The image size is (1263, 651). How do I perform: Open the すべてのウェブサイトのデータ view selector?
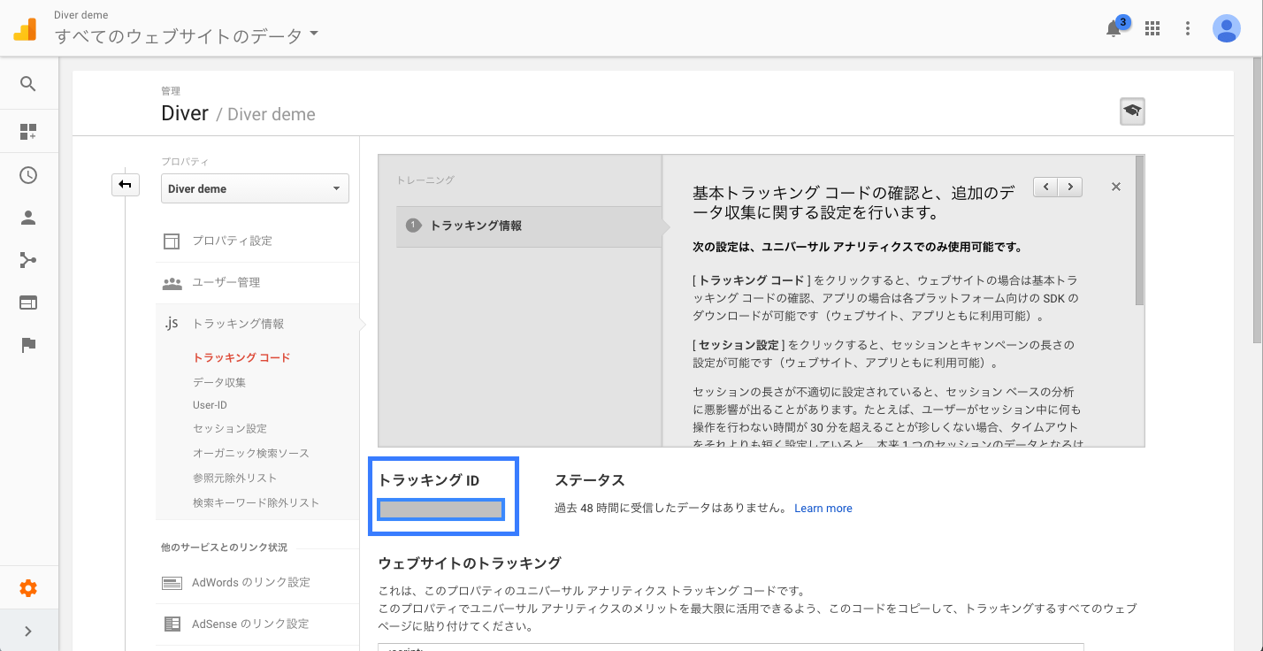[186, 36]
